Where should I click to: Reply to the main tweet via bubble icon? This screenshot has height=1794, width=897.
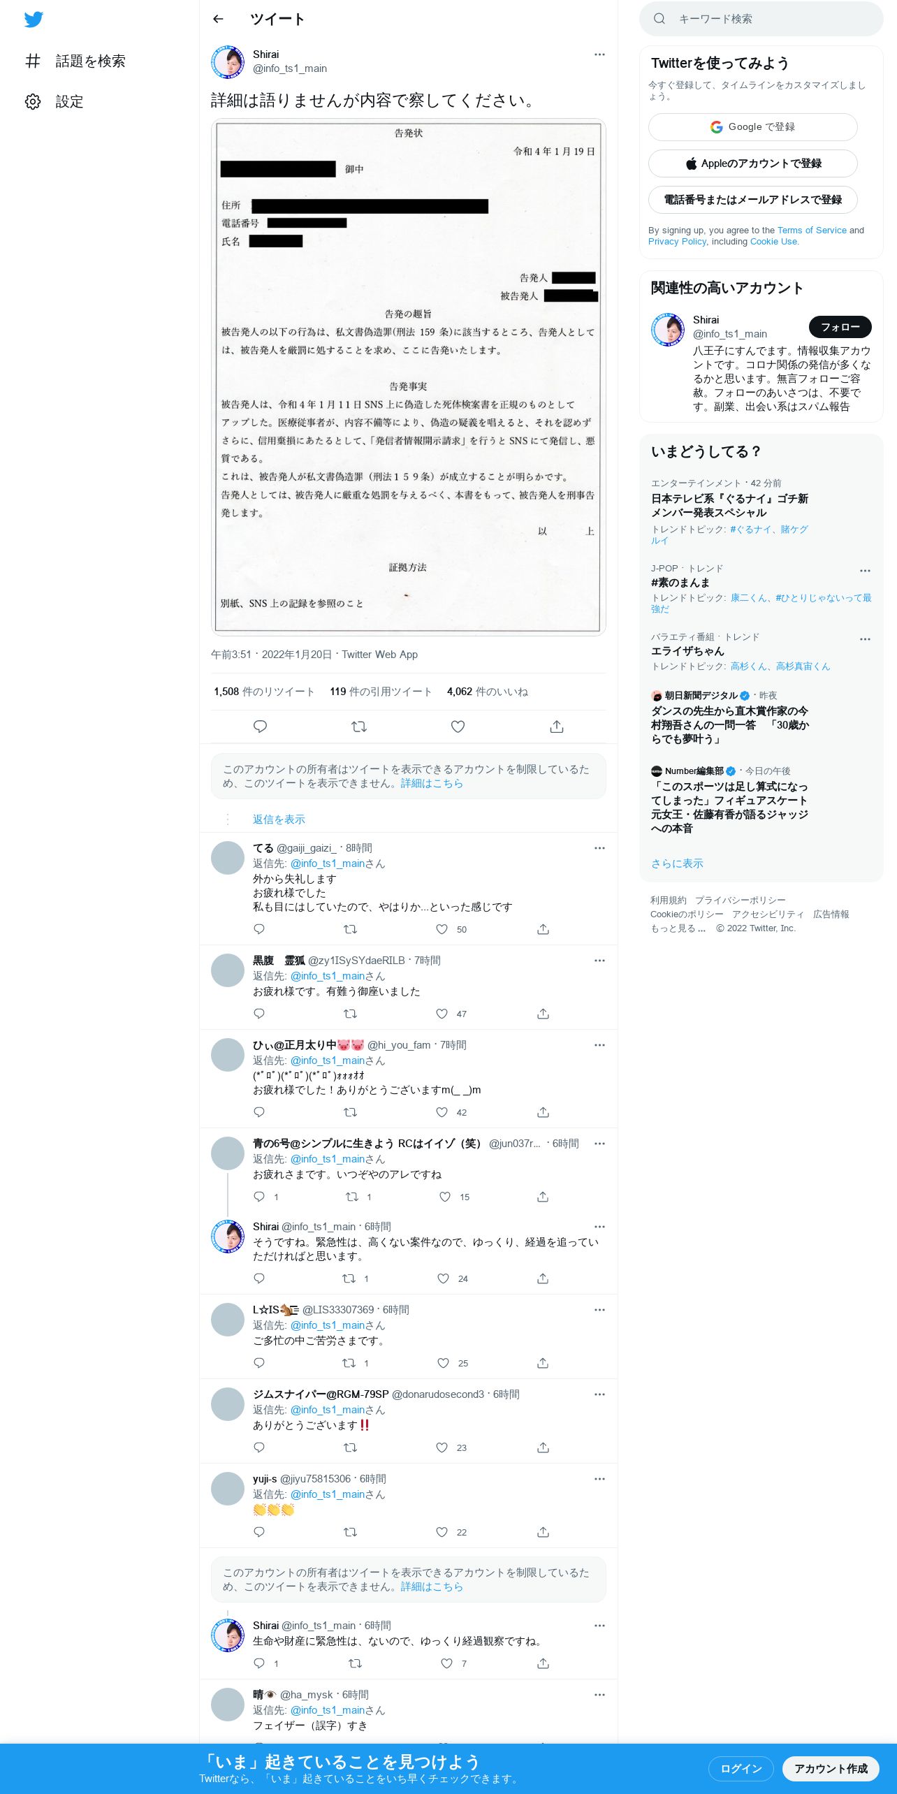tap(260, 727)
